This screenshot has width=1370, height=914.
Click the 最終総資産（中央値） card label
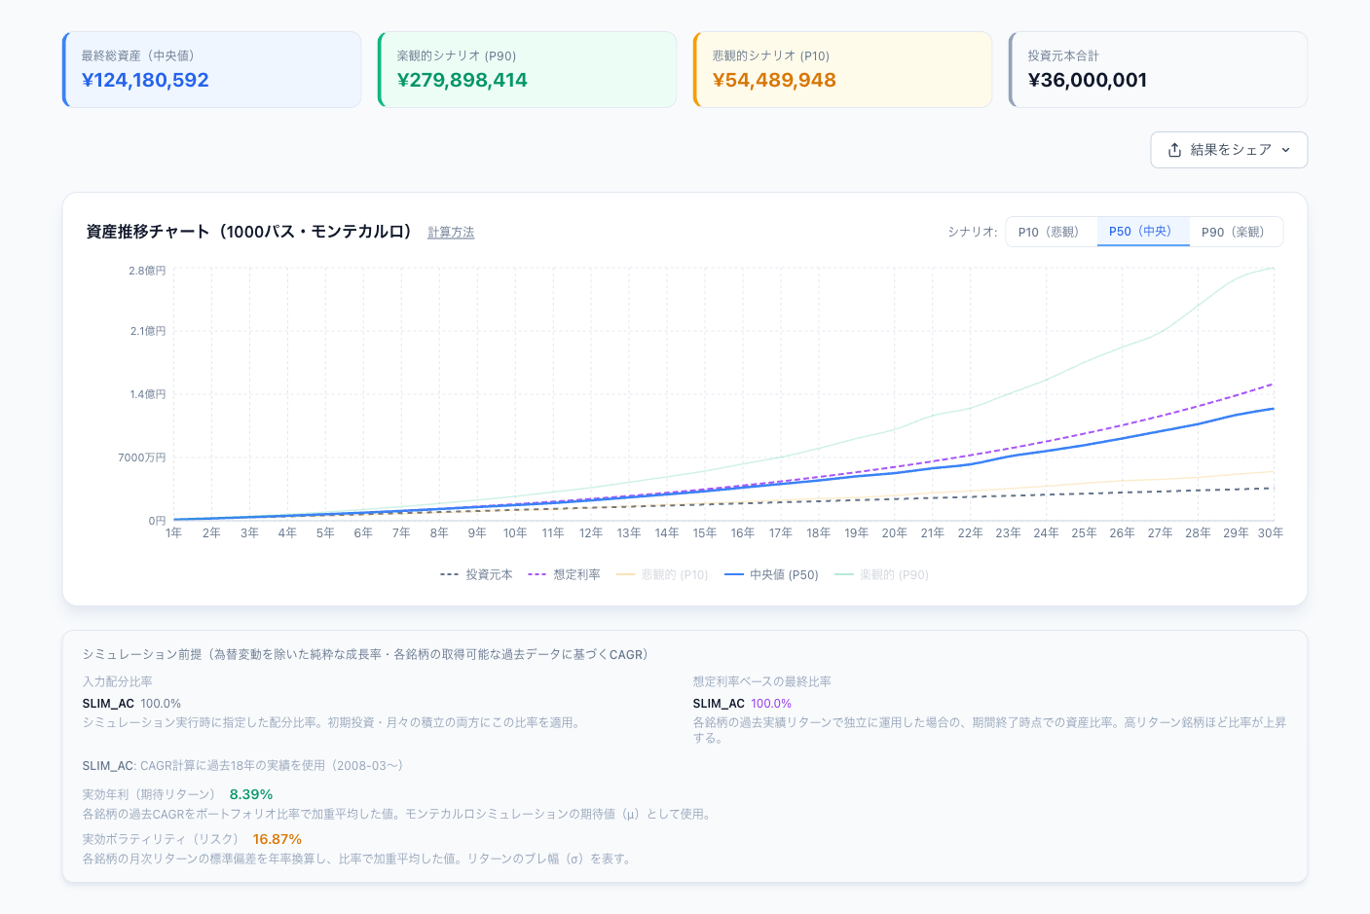coord(138,55)
